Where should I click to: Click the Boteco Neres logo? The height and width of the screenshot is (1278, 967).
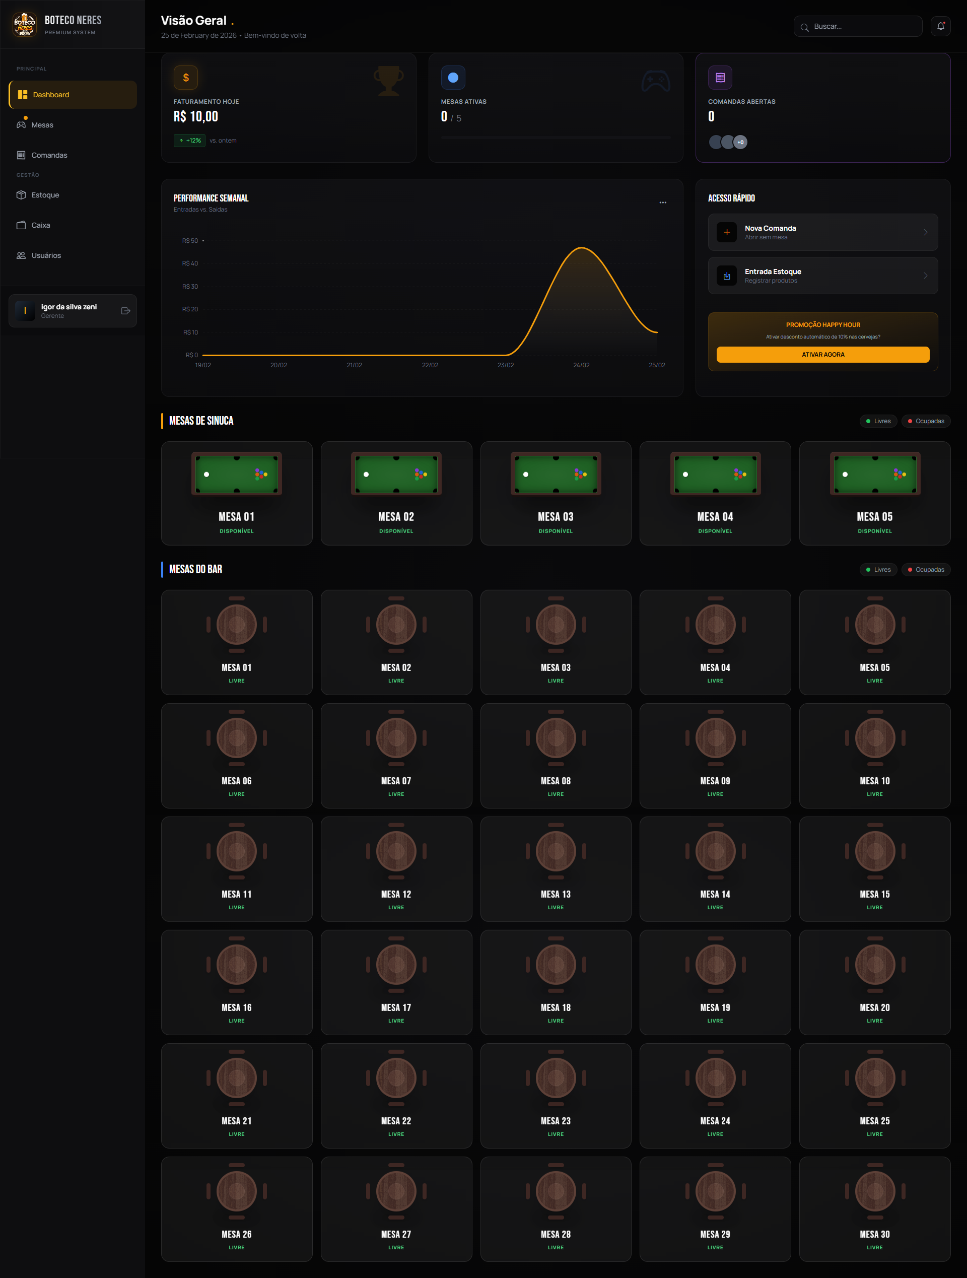pos(24,25)
